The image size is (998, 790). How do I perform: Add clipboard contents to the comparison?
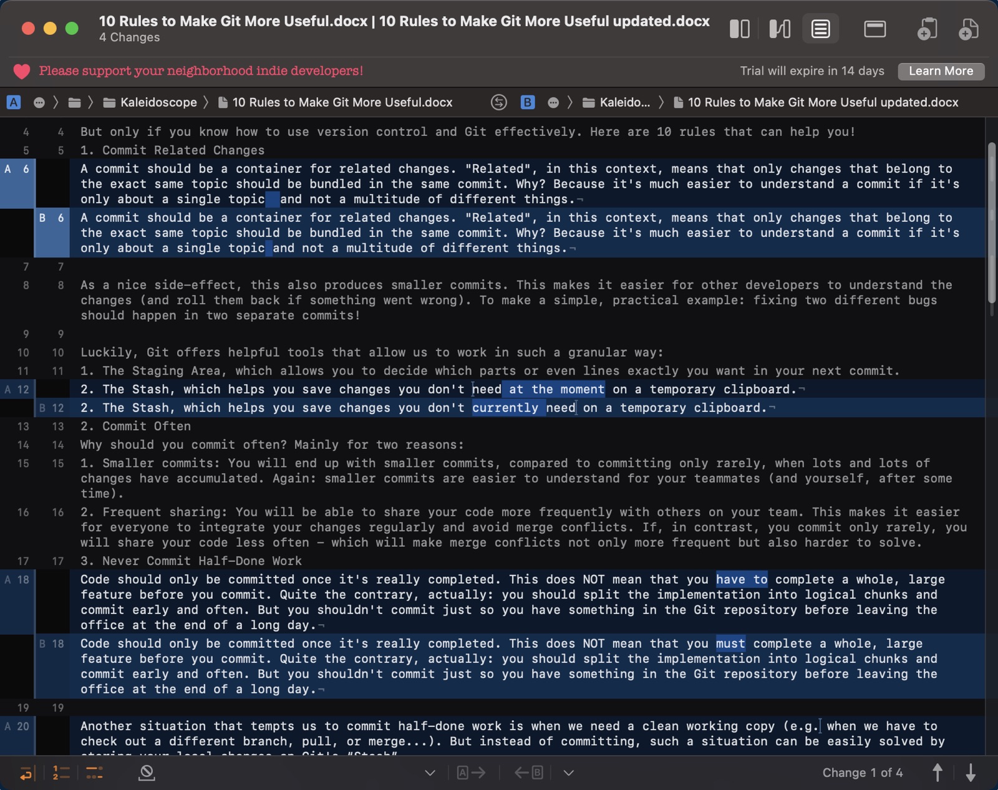pos(928,28)
